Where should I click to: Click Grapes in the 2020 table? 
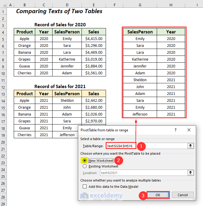(x=24, y=59)
